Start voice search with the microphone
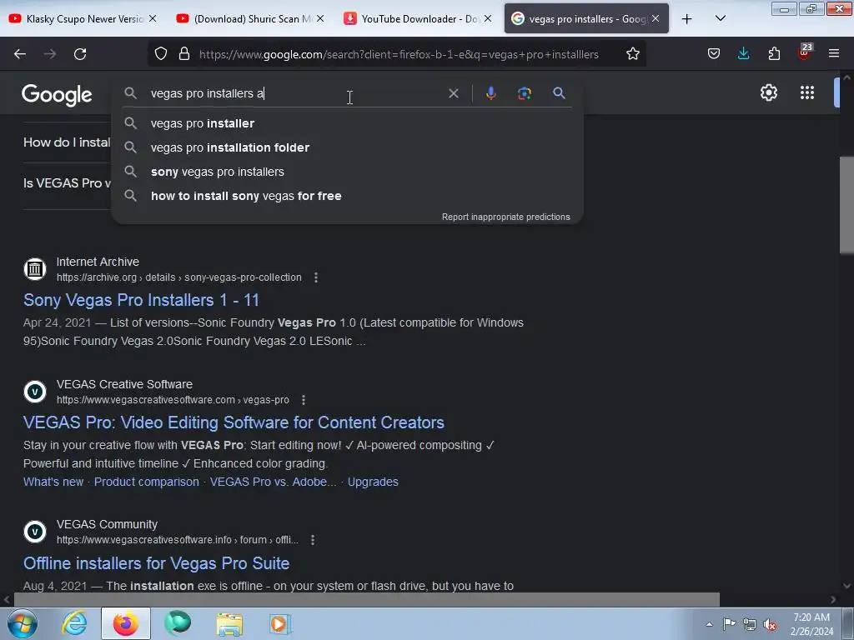 tap(490, 93)
